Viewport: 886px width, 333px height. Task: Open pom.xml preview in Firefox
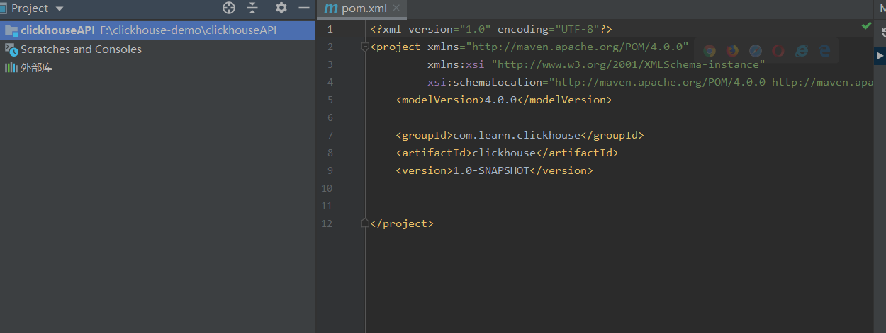(732, 51)
